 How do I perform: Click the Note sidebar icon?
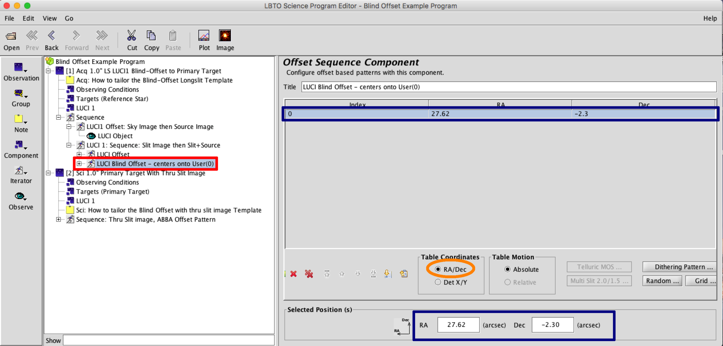pos(19,119)
